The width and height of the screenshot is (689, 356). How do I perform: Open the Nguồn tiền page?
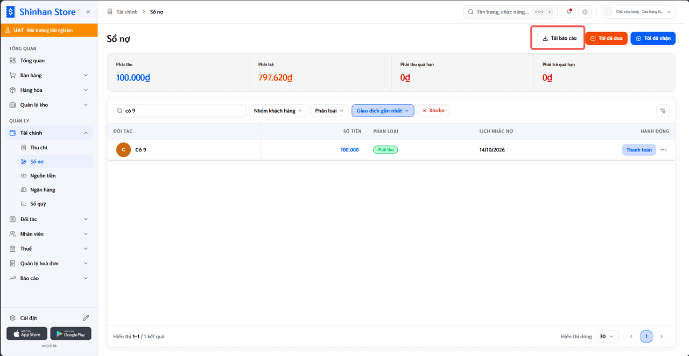point(55,176)
